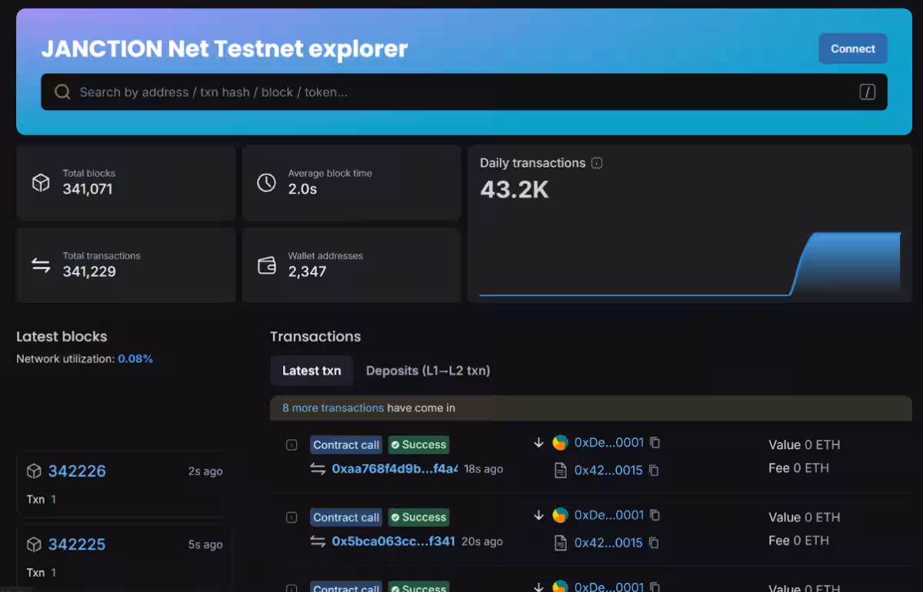Expand details of transaction 0xaa768f4d9b
923x592 pixels.
pyautogui.click(x=292, y=445)
